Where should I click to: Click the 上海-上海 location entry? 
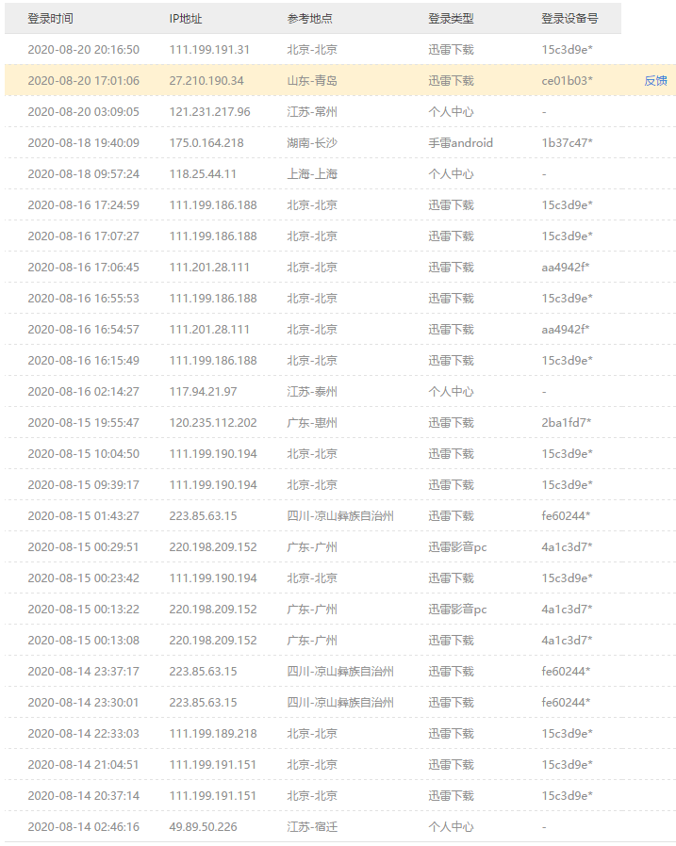coord(312,174)
